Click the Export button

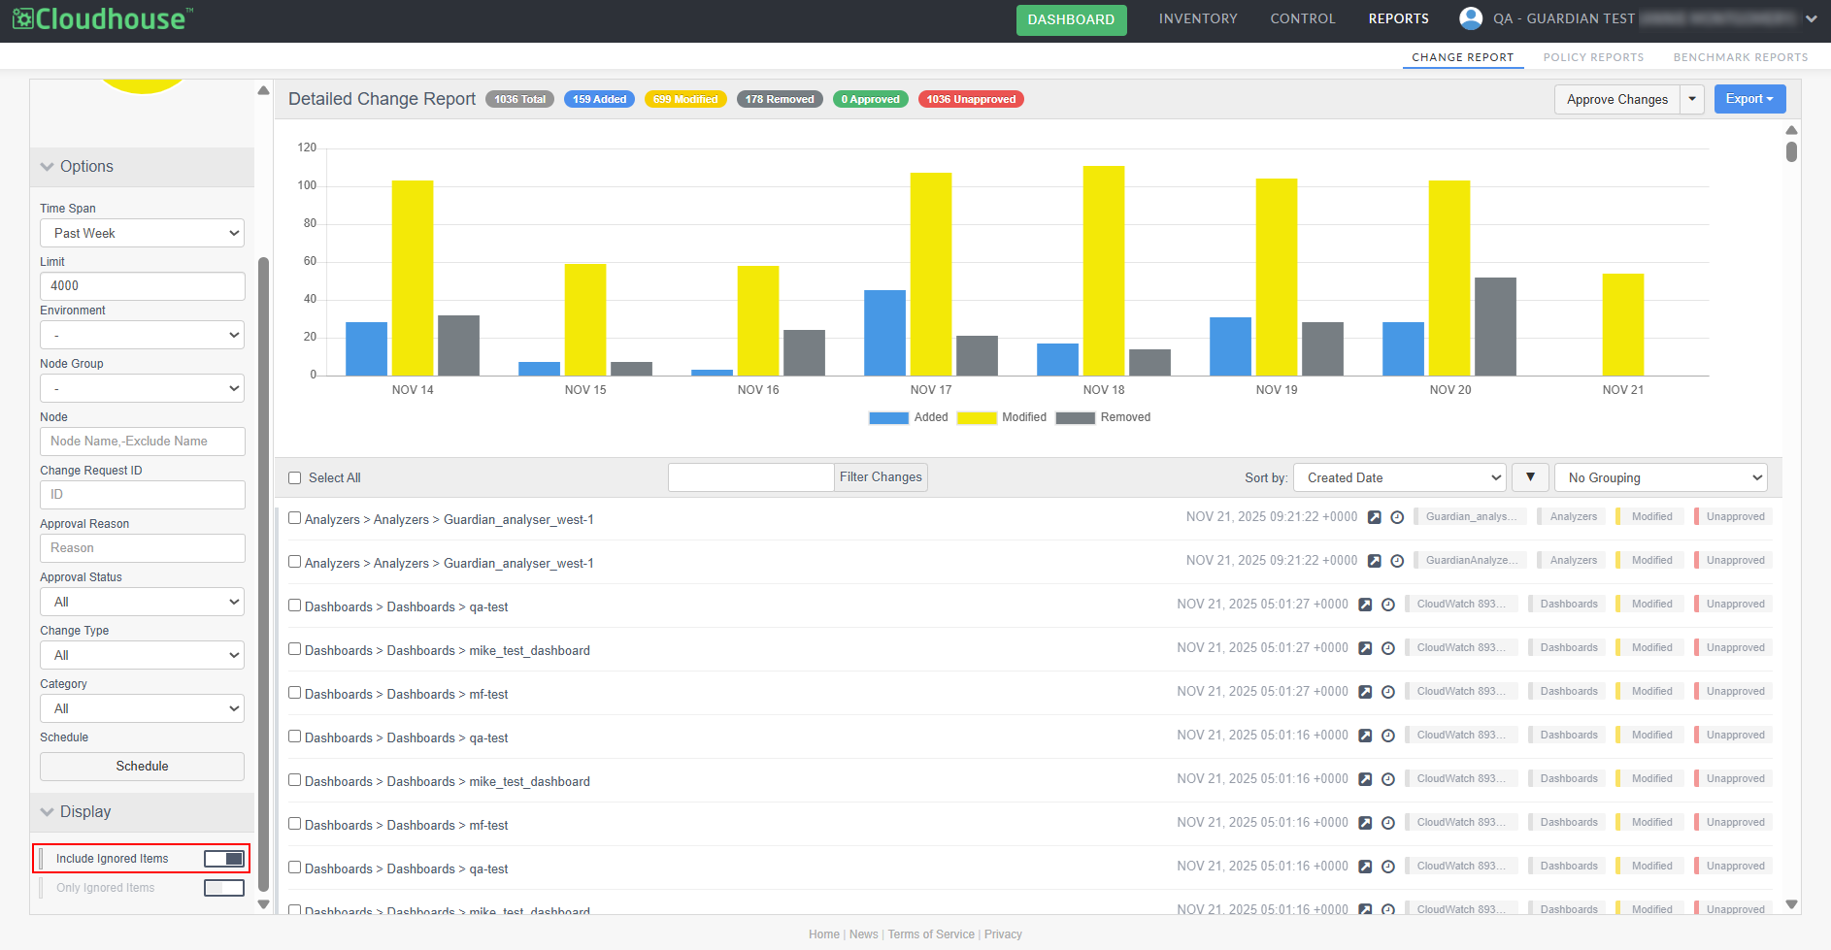coord(1748,99)
